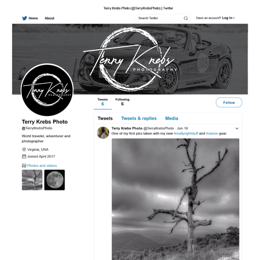Image resolution: width=260 pixels, height=260 pixels.
Task: Click the Search Twitter input field
Action: point(163,18)
